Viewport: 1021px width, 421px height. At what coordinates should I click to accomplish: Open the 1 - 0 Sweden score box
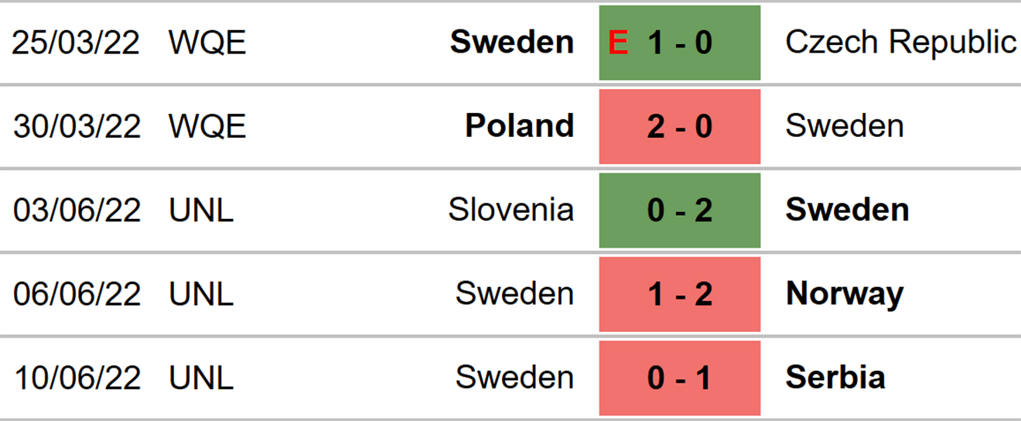pyautogui.click(x=679, y=43)
